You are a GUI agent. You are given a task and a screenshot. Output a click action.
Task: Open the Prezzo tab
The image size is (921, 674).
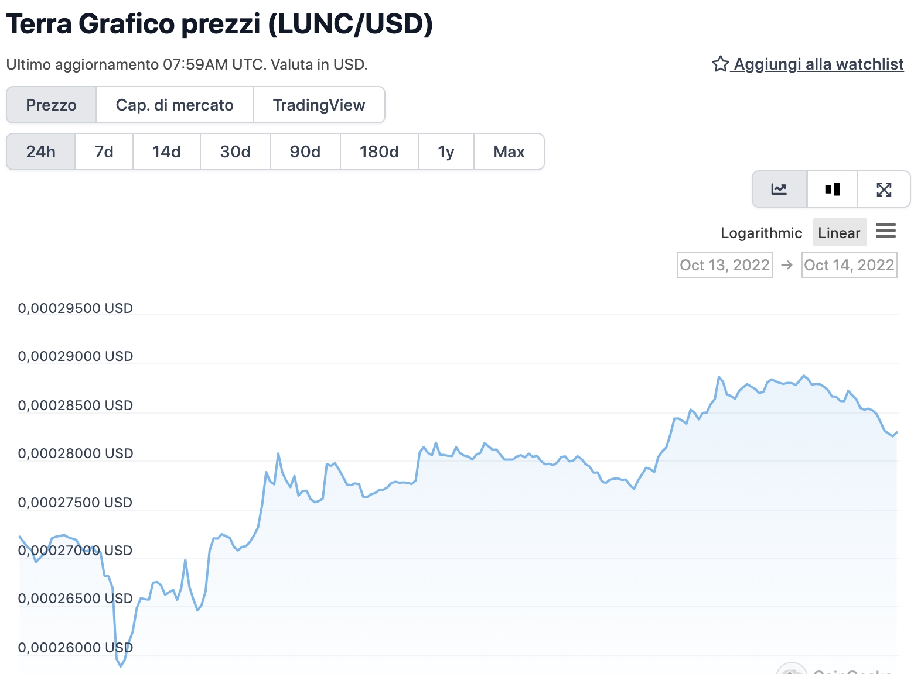[52, 105]
